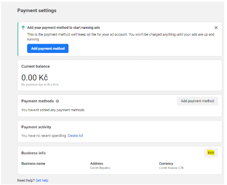Viewport: 227px width, 185px height.
Task: Click the Czech Republic address value
Action: [100, 168]
